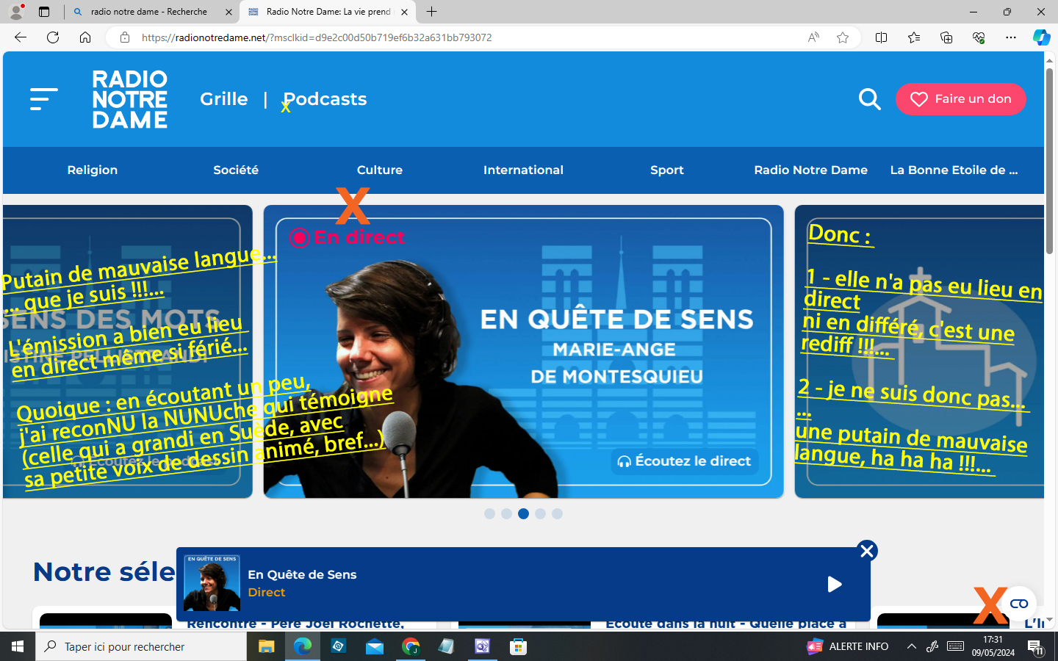Click the En Quête de Sens slide
This screenshot has height=661, width=1058.
click(523, 351)
